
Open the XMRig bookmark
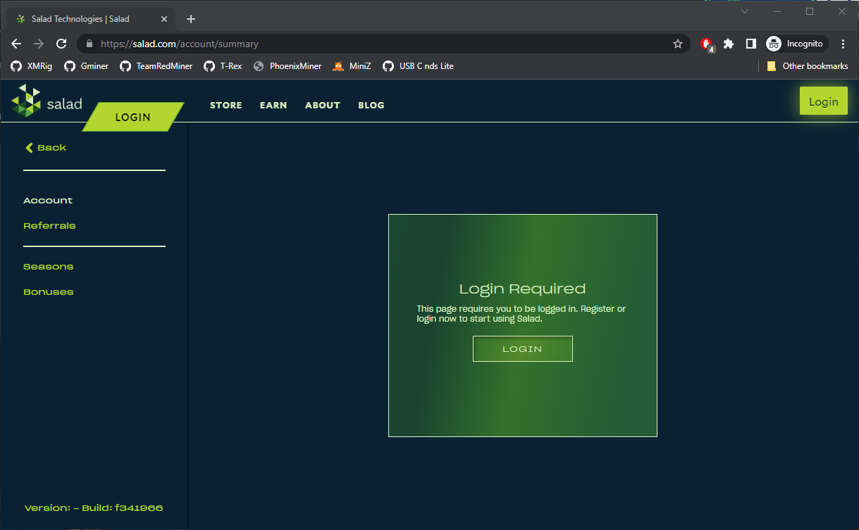click(32, 66)
